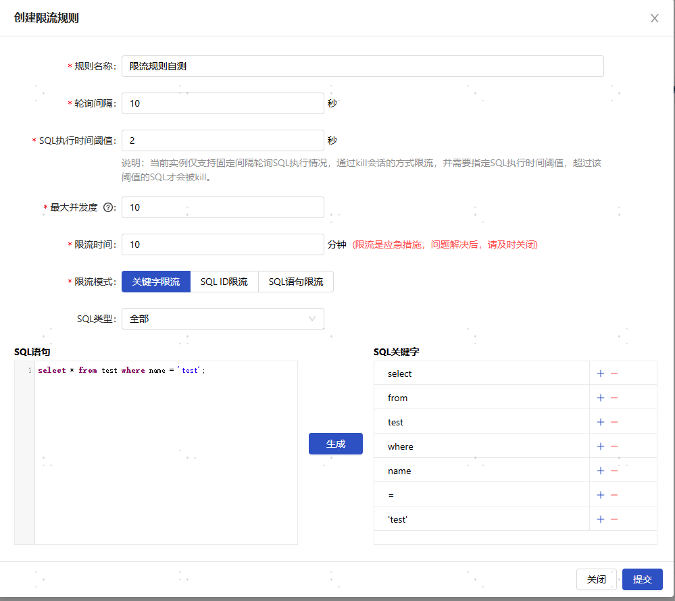The width and height of the screenshot is (675, 601).
Task: Click the 轮询间隔 input field
Action: click(x=223, y=103)
